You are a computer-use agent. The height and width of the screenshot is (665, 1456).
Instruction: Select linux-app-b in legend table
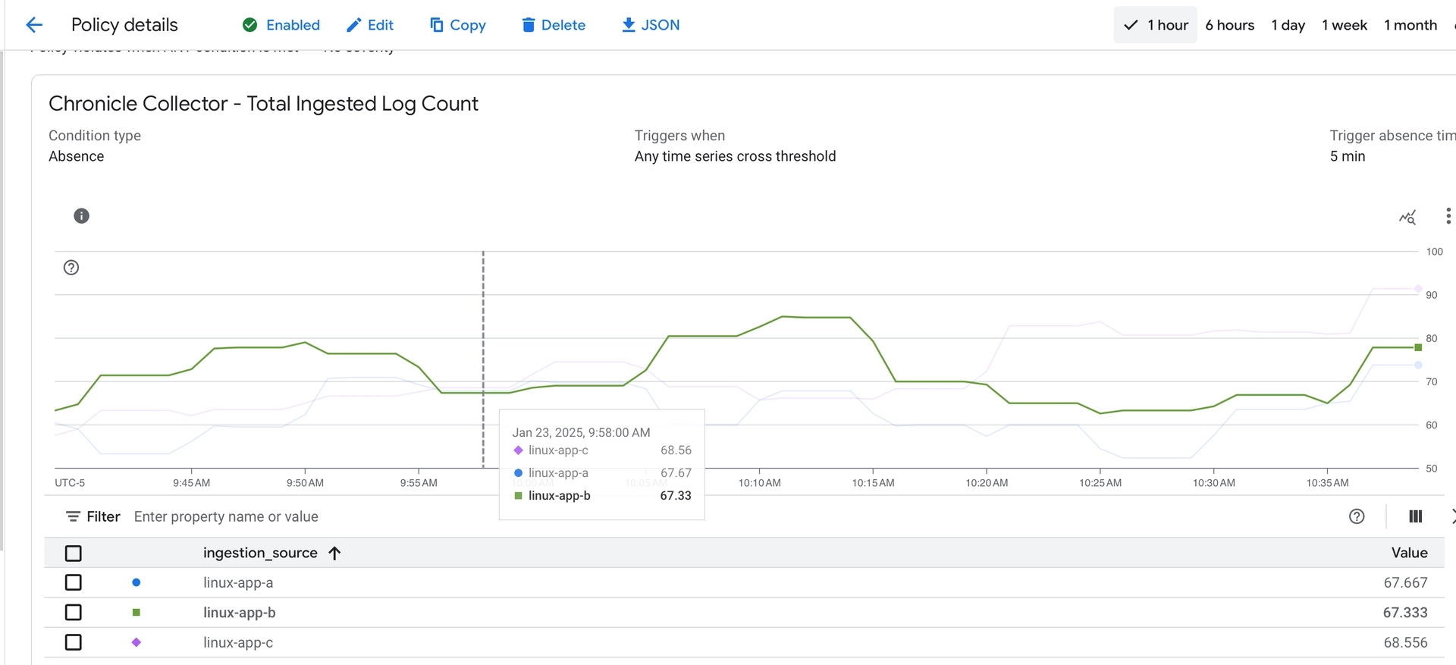coord(239,612)
